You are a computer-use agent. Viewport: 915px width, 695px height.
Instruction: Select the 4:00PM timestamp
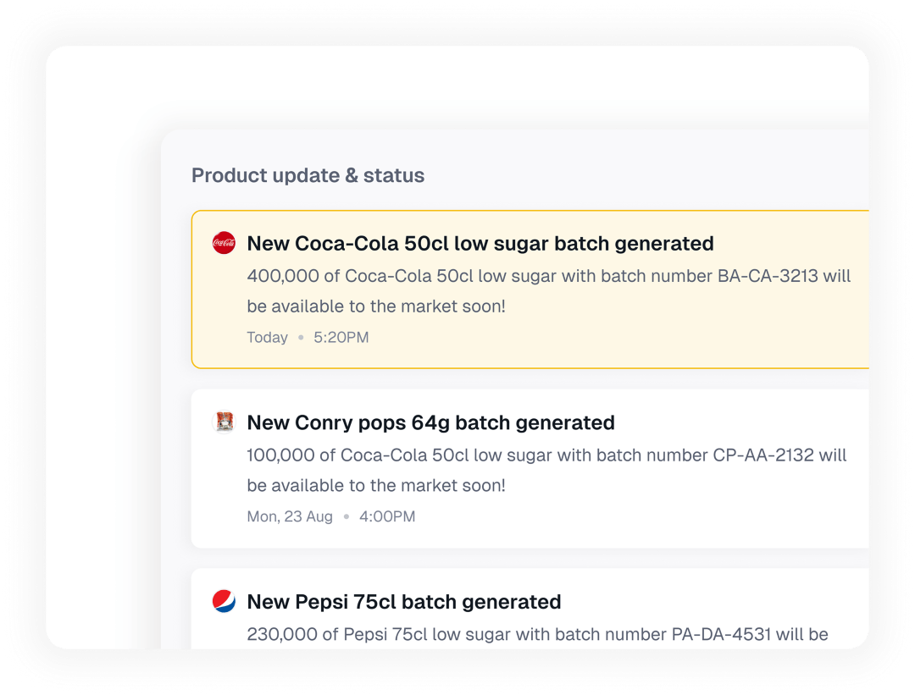coord(386,516)
